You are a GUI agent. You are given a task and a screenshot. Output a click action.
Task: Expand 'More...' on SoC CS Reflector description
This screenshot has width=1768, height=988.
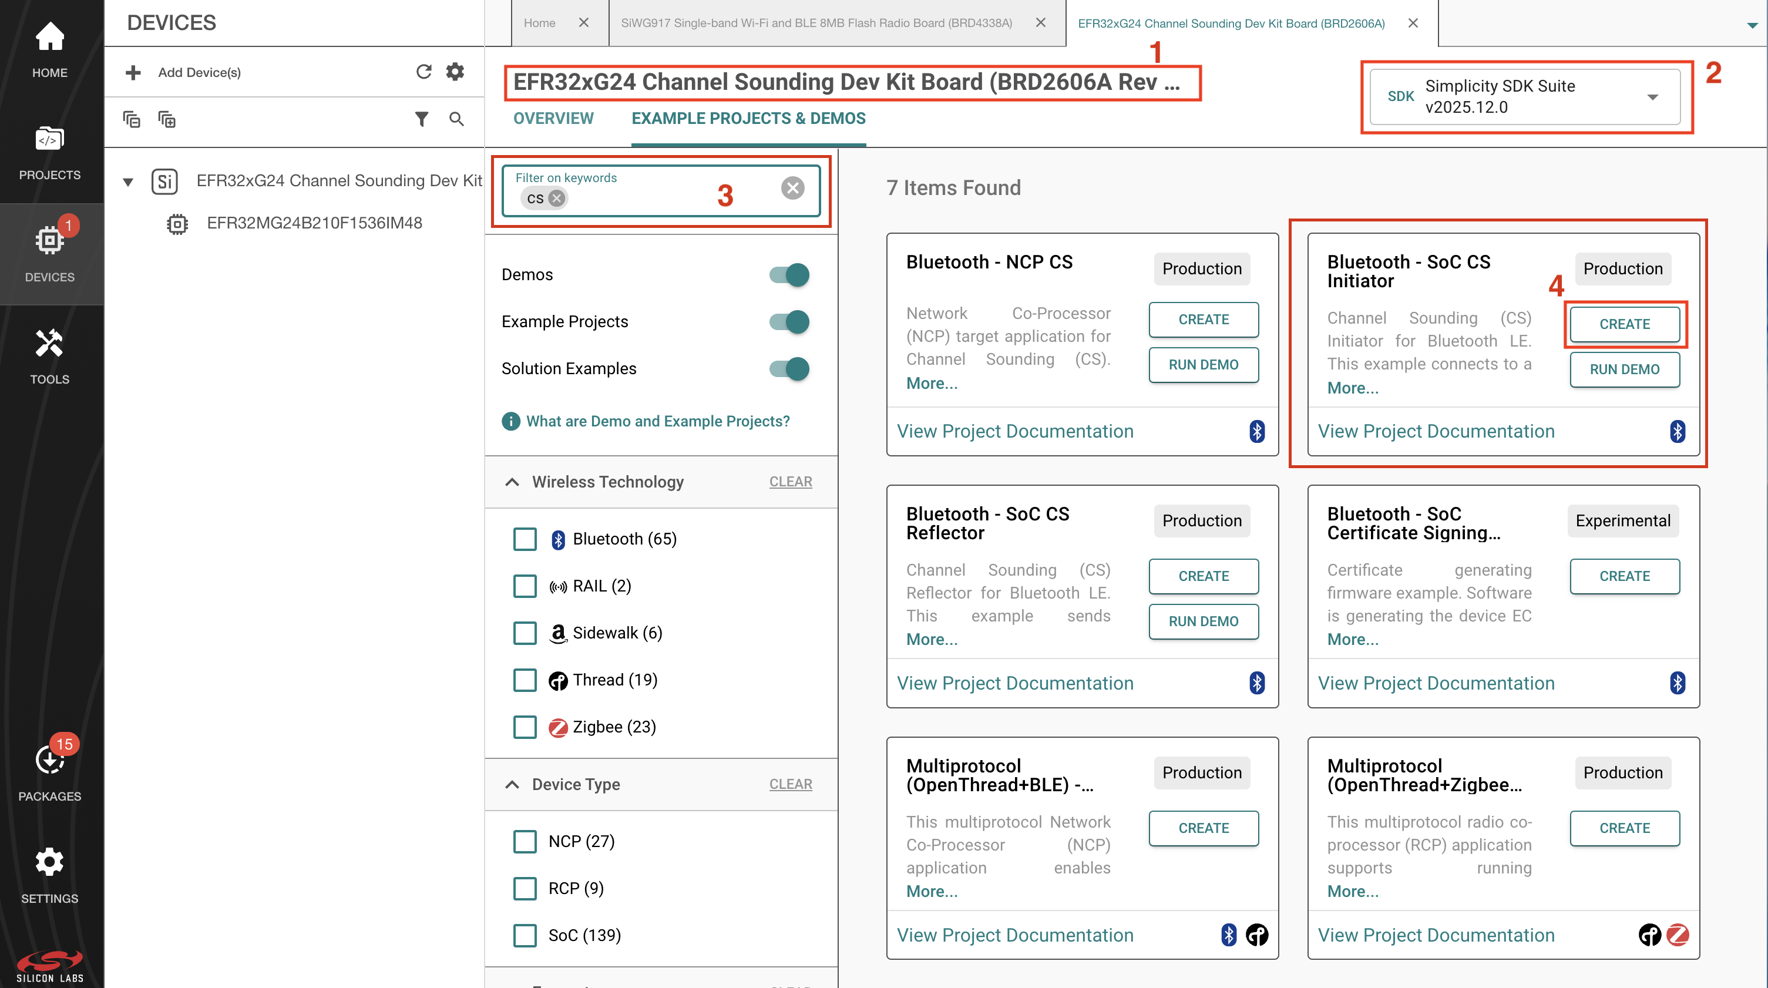[932, 639]
